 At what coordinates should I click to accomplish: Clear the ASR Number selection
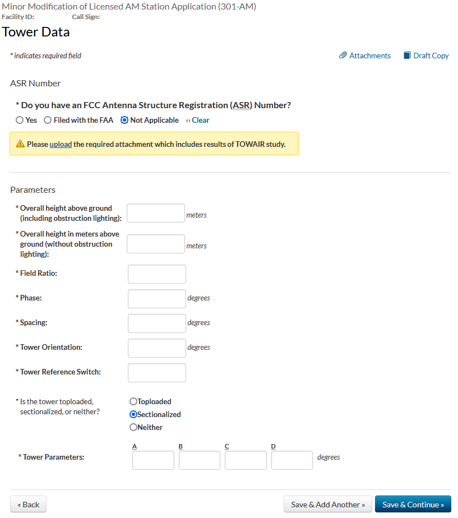[x=198, y=120]
